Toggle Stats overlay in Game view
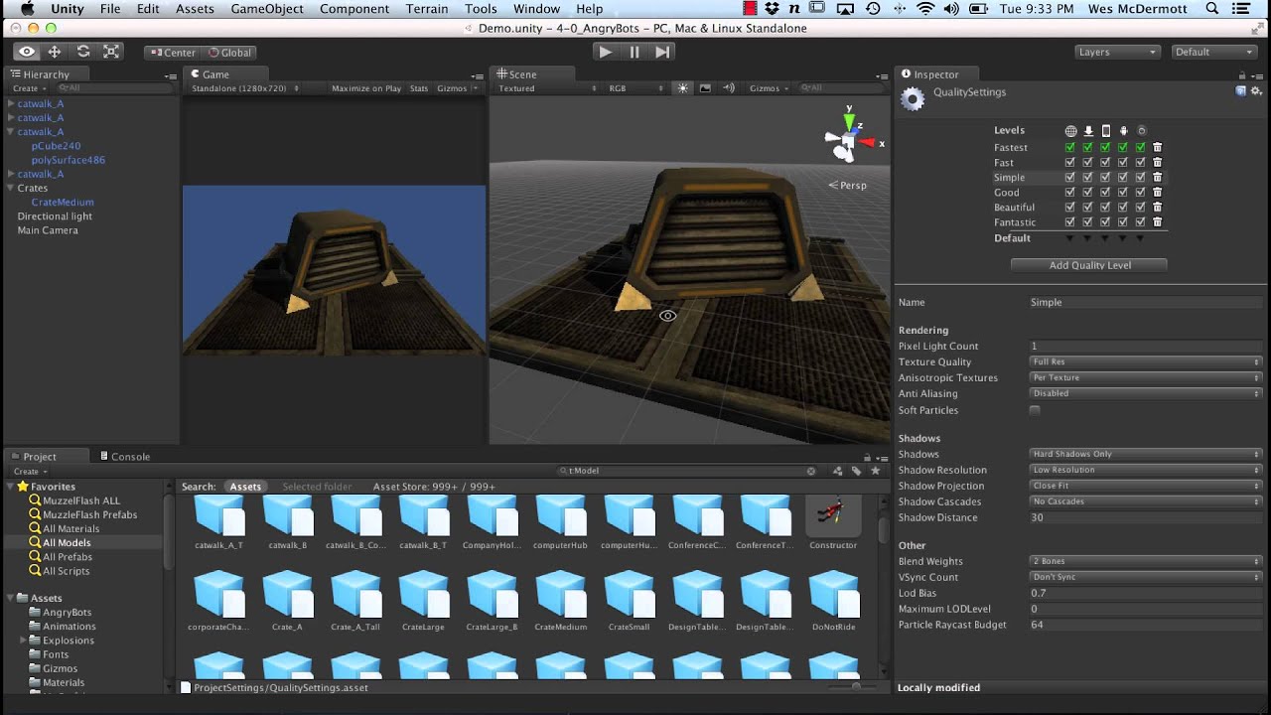 tap(419, 88)
